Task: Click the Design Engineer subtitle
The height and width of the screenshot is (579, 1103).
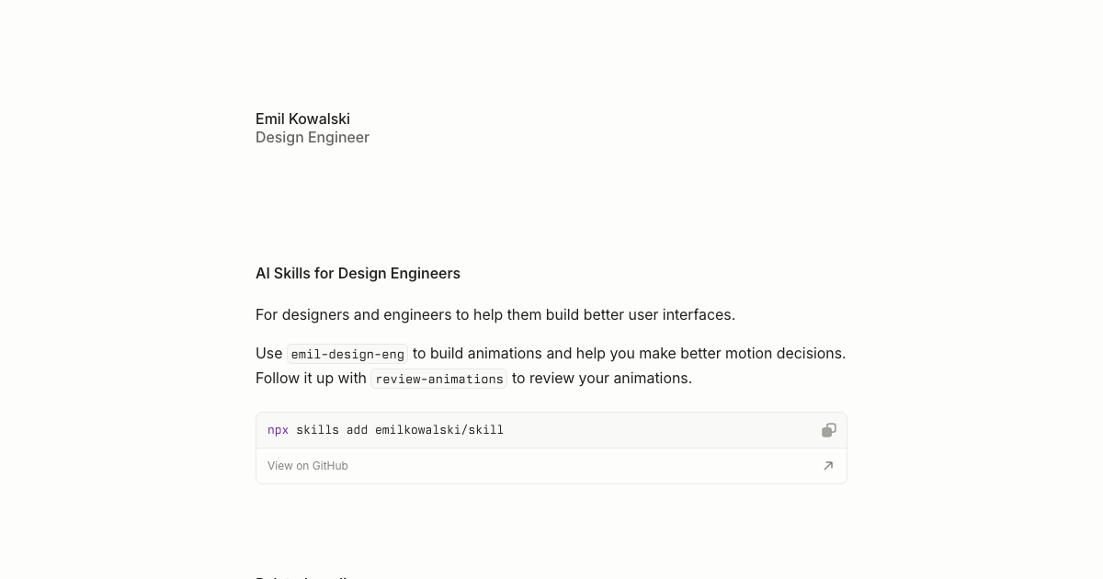Action: tap(313, 137)
